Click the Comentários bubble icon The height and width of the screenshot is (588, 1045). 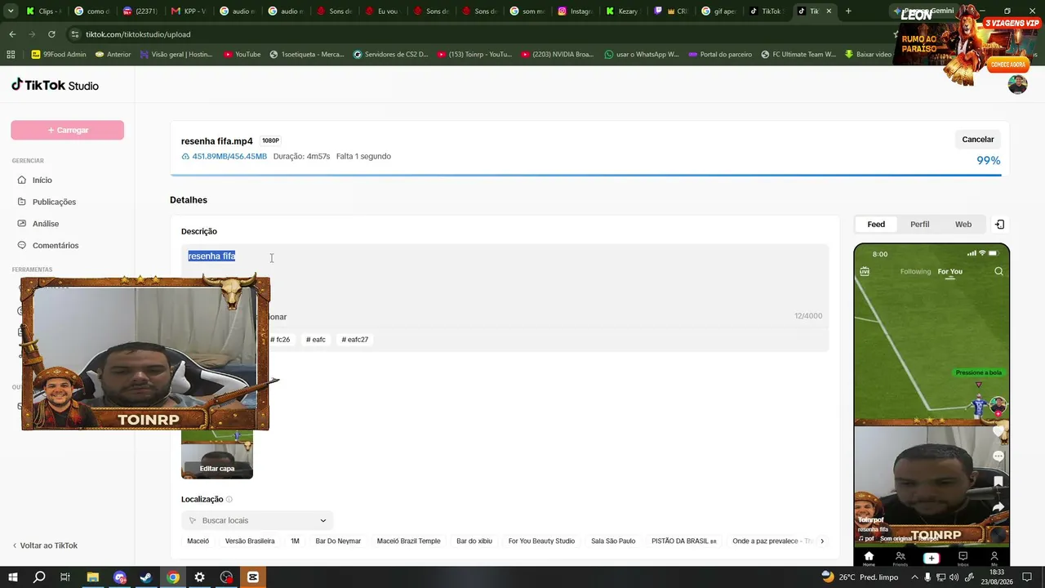22,245
